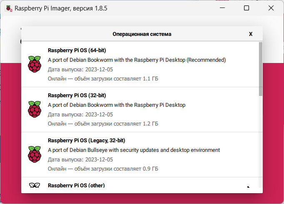Close the Raspberry Pi Imager window
The image size is (284, 204).
[271, 8]
